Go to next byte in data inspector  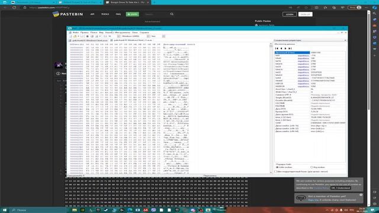[285, 49]
